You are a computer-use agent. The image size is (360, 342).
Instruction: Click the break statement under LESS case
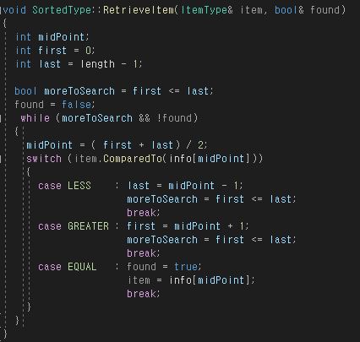pos(144,213)
